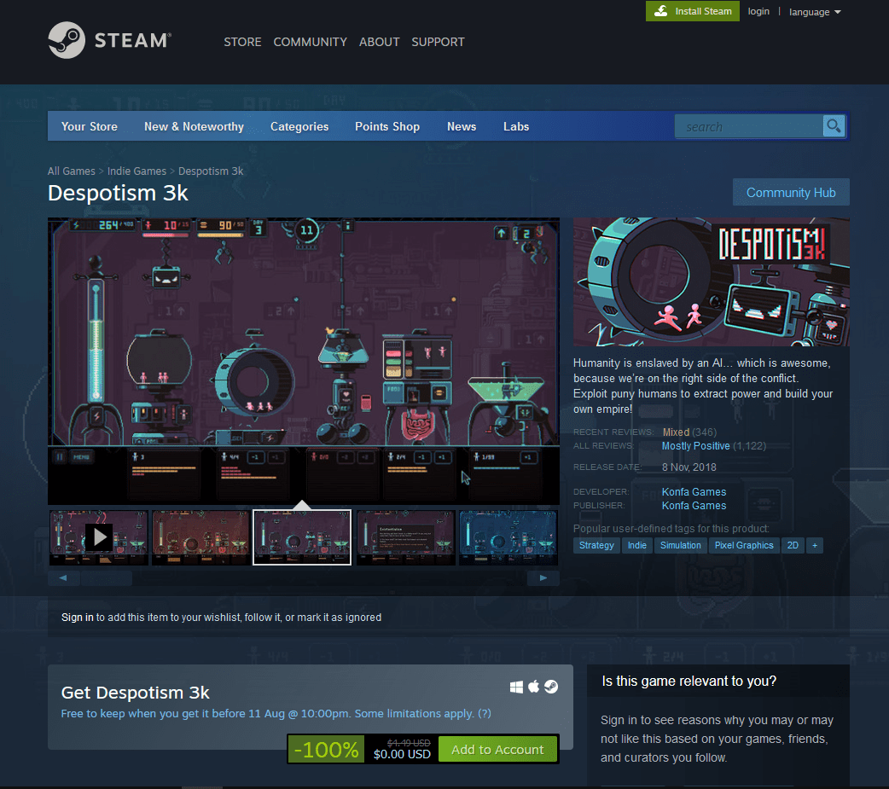Click the search magnifier icon
Viewport: 889px width, 789px height.
[x=834, y=126]
